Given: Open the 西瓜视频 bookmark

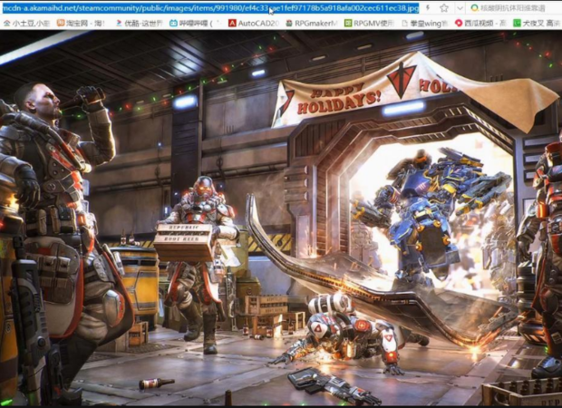Looking at the screenshot, I should [x=480, y=24].
